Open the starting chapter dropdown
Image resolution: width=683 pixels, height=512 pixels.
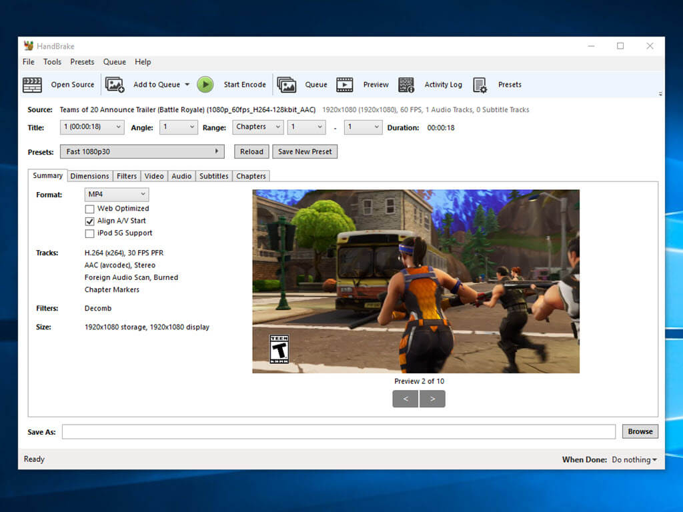(x=306, y=127)
